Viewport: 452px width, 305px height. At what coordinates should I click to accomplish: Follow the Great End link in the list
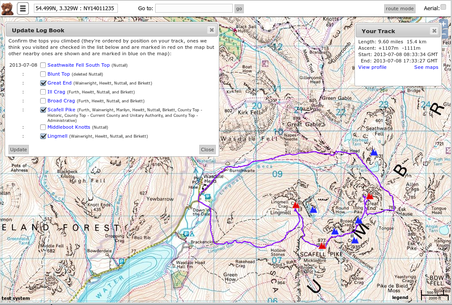(x=59, y=83)
